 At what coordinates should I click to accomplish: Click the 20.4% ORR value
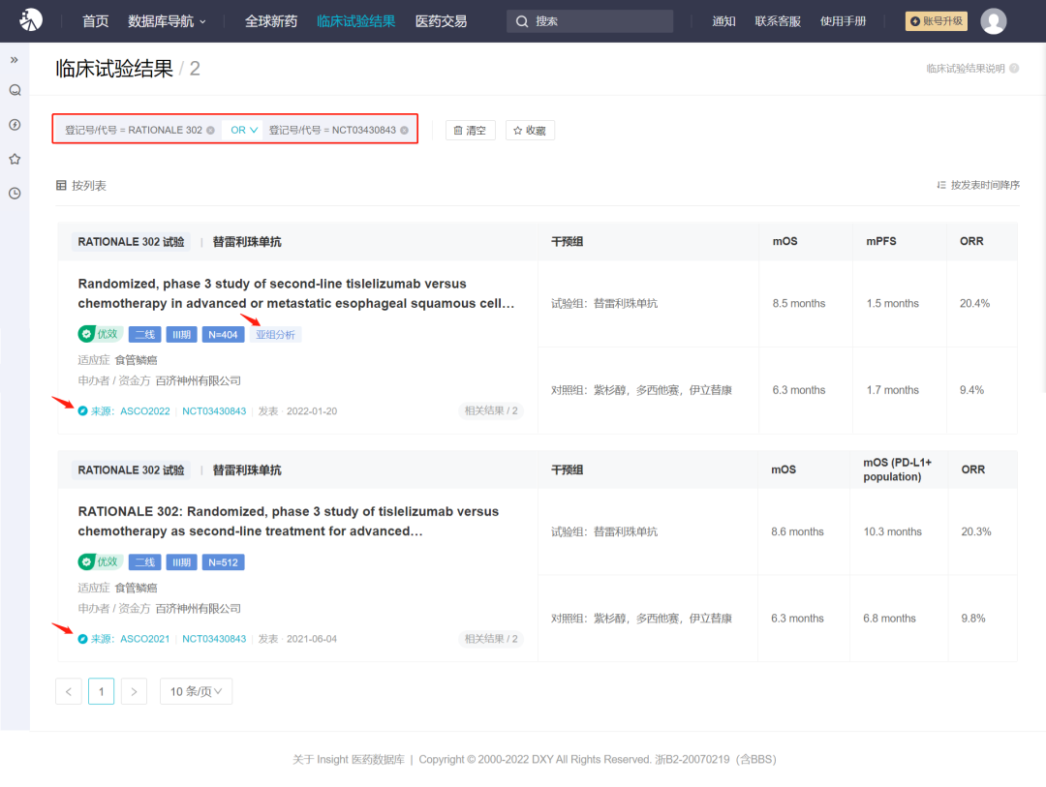click(974, 303)
